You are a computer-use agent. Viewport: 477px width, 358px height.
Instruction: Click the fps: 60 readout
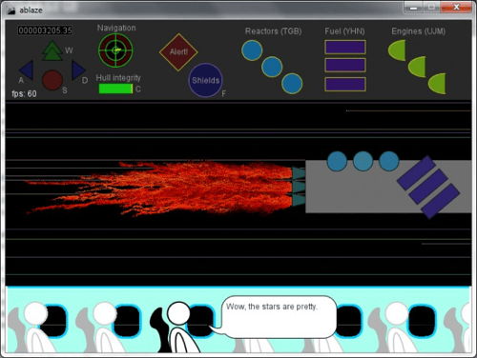(x=24, y=94)
